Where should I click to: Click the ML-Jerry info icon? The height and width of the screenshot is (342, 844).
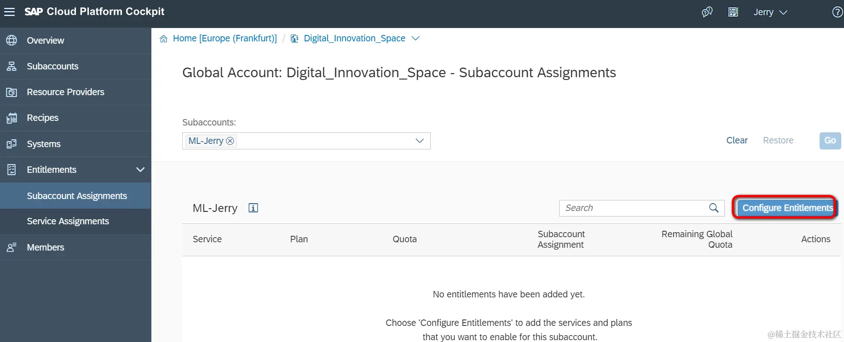(x=253, y=208)
